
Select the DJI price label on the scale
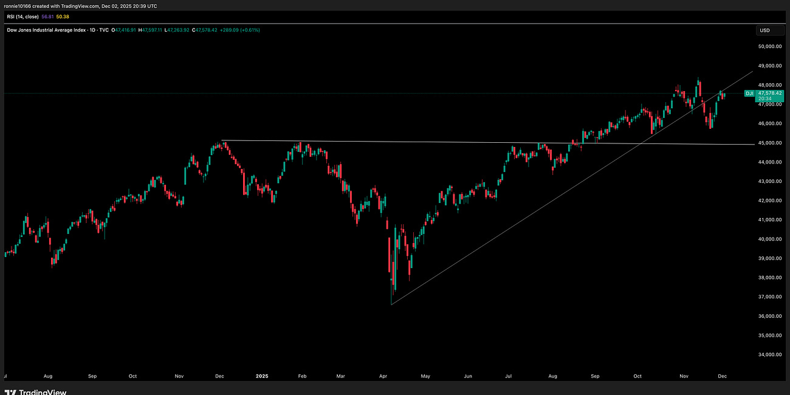click(x=762, y=94)
